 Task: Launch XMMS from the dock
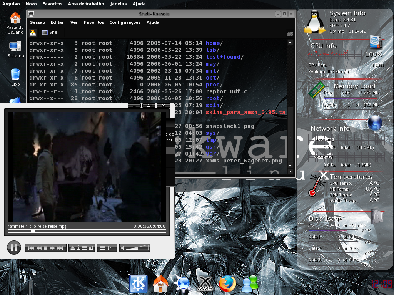pos(205,284)
